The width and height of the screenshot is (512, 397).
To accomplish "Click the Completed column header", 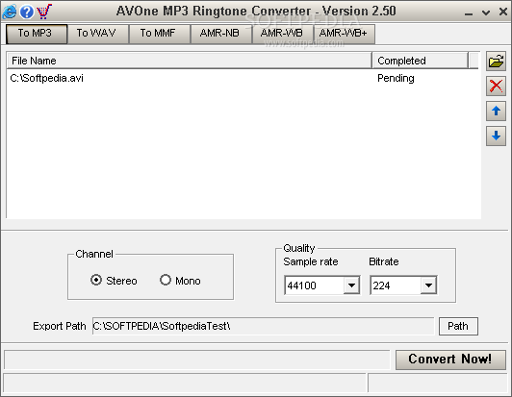I will [x=421, y=61].
